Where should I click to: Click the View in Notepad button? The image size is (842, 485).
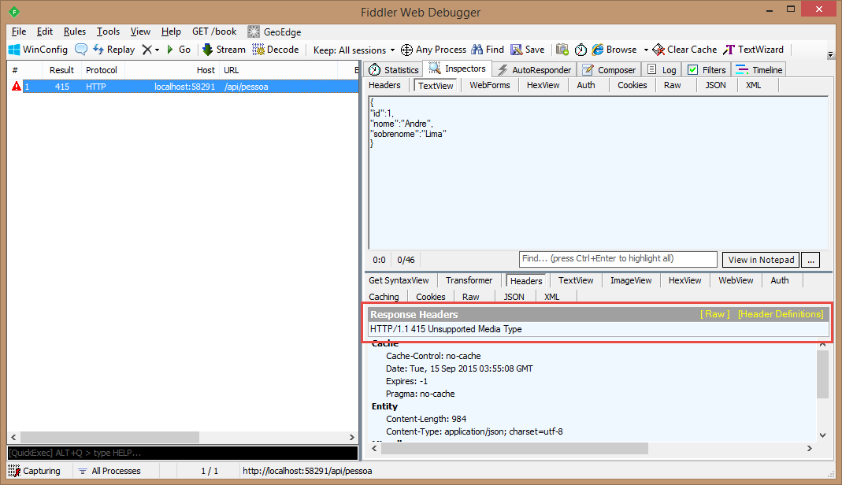point(761,260)
